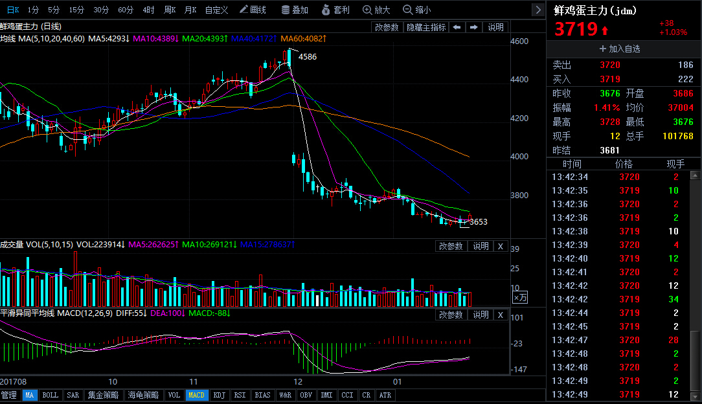Toggle the ×万 volume unit selector
The image size is (702, 404).
click(x=520, y=297)
